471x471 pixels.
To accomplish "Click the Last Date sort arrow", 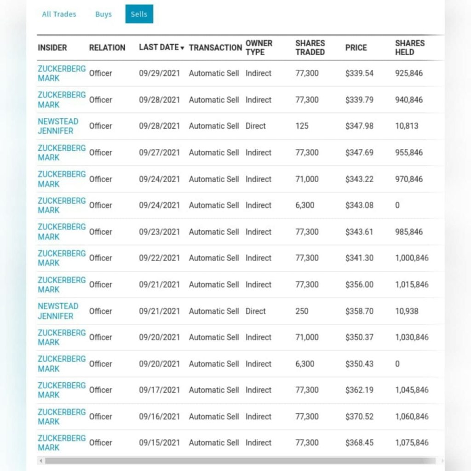I will coord(182,48).
